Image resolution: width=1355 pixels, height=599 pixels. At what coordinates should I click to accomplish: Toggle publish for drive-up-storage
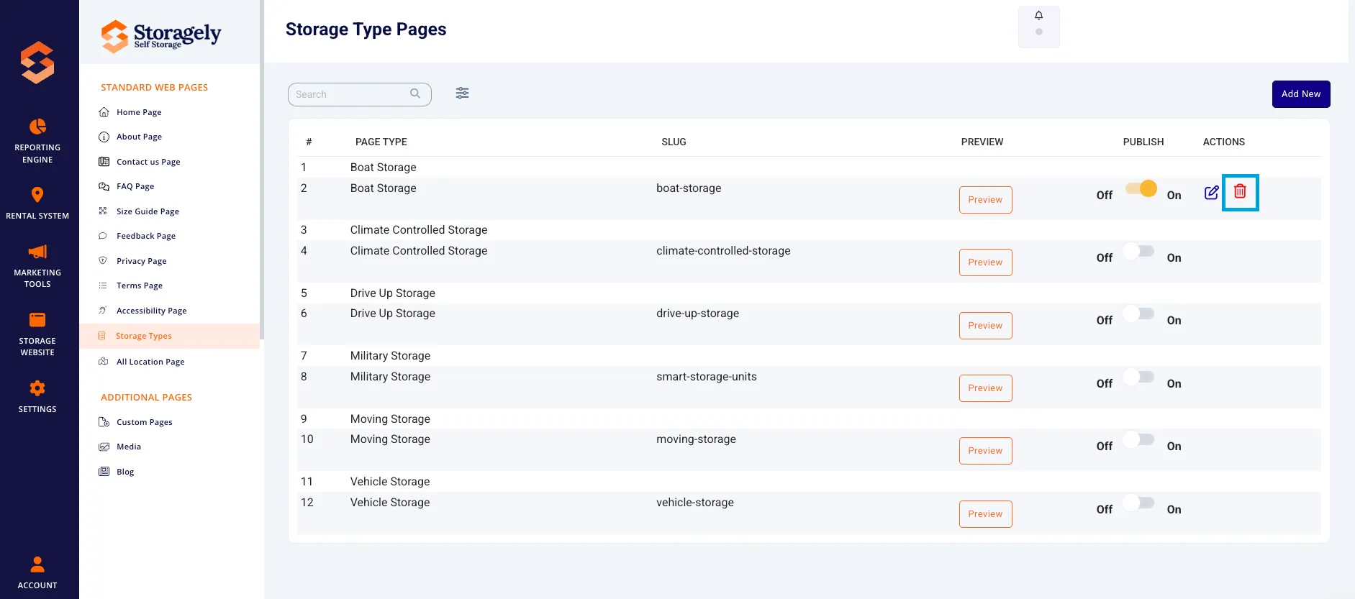click(1139, 314)
